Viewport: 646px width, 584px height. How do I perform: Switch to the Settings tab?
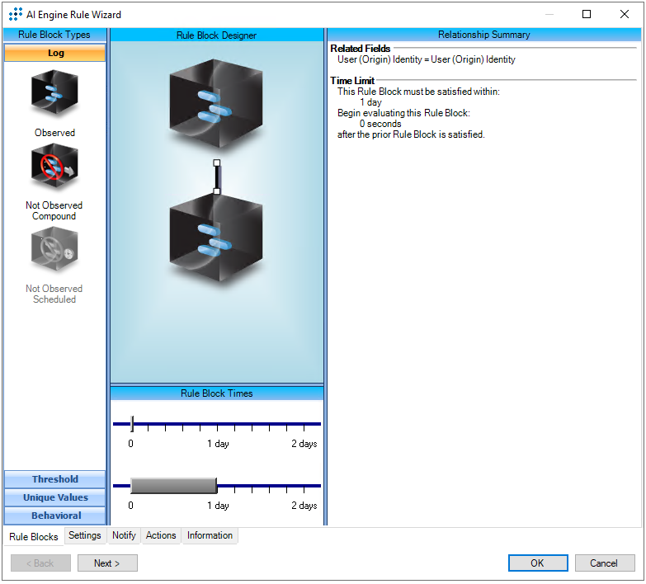tap(85, 535)
